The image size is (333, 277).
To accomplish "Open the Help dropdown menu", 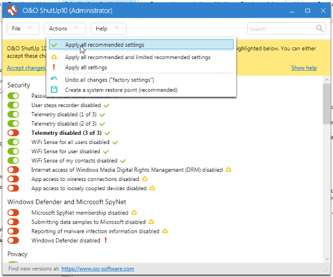I will (109, 28).
